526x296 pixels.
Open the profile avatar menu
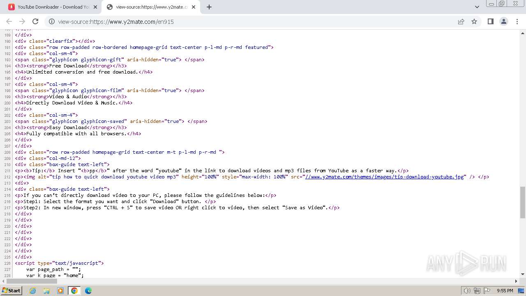click(504, 21)
